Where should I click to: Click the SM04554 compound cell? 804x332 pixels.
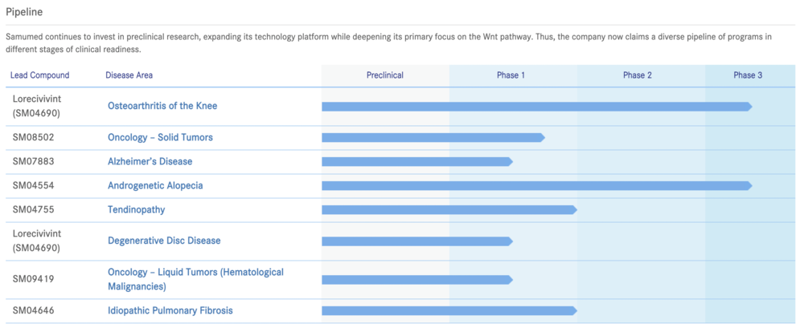tap(34, 185)
